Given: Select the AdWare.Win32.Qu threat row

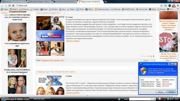Looking at the screenshot, I should [x=158, y=84].
